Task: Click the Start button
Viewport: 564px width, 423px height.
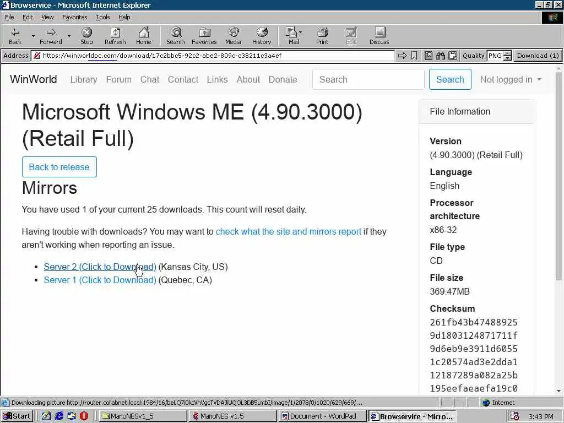Action: 17,416
